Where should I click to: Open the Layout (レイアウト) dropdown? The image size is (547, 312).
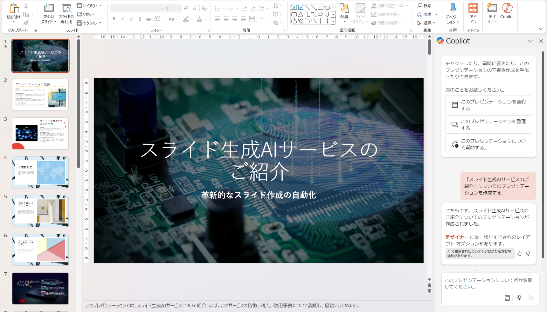point(89,6)
